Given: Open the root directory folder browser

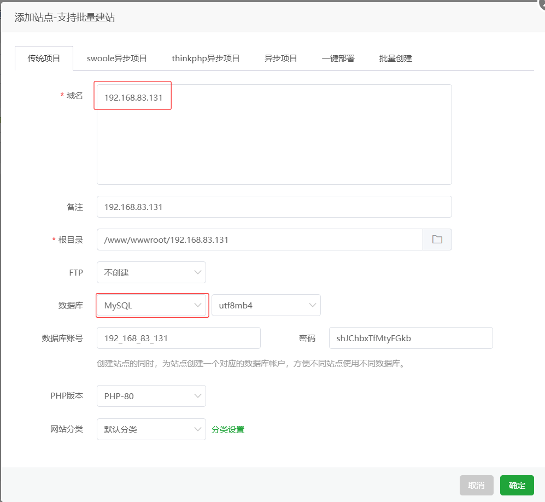Looking at the screenshot, I should [x=437, y=240].
